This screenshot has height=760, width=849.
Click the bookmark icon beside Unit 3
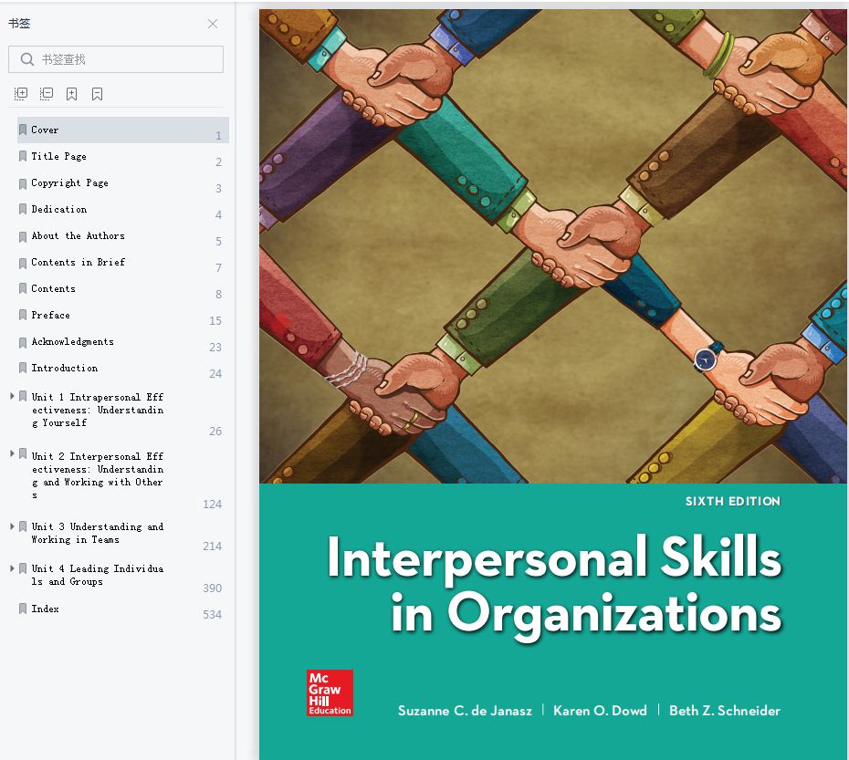pos(23,526)
